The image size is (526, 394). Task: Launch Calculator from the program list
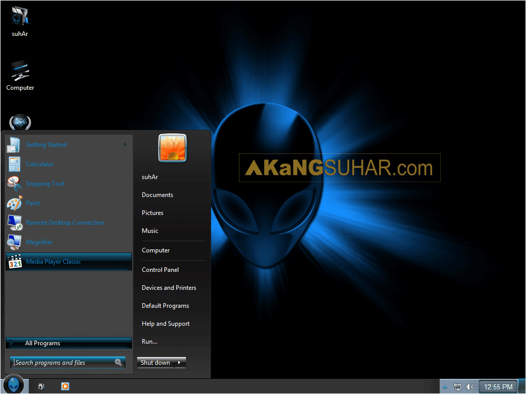point(40,164)
